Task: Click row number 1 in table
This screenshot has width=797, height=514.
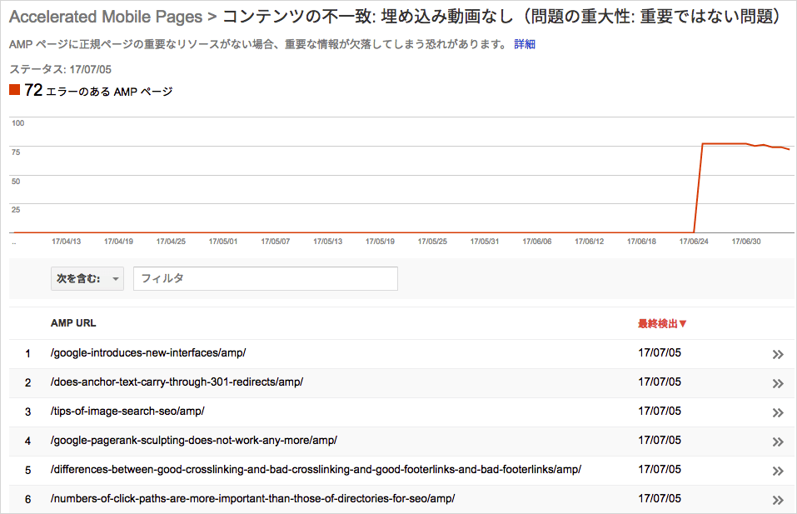Action: tap(28, 353)
